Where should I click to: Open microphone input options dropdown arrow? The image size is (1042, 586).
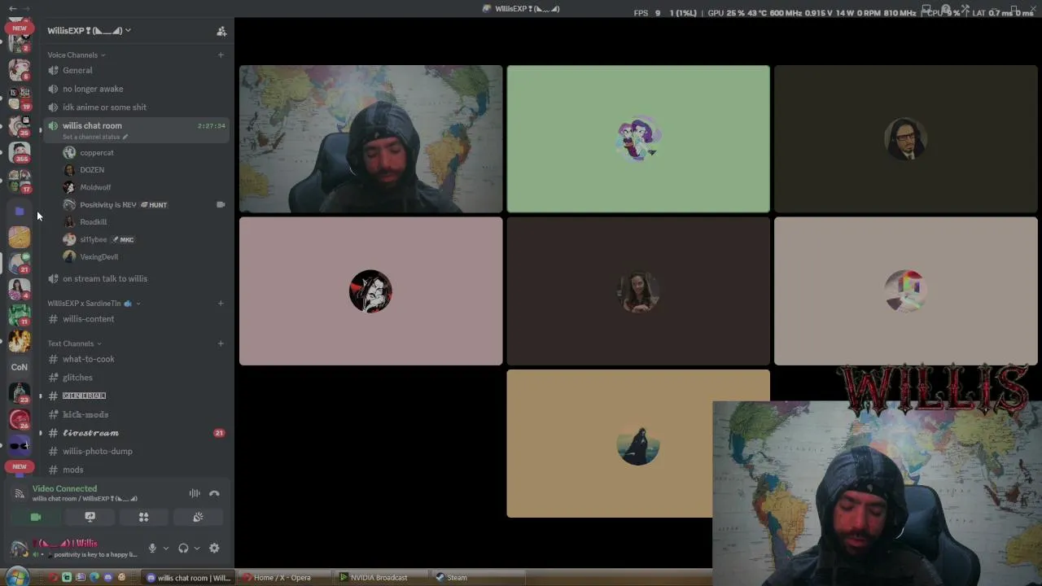point(165,549)
